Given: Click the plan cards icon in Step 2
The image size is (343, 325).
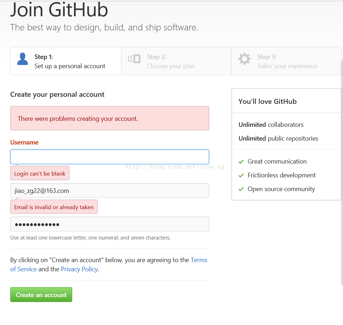Looking at the screenshot, I should click(x=134, y=59).
